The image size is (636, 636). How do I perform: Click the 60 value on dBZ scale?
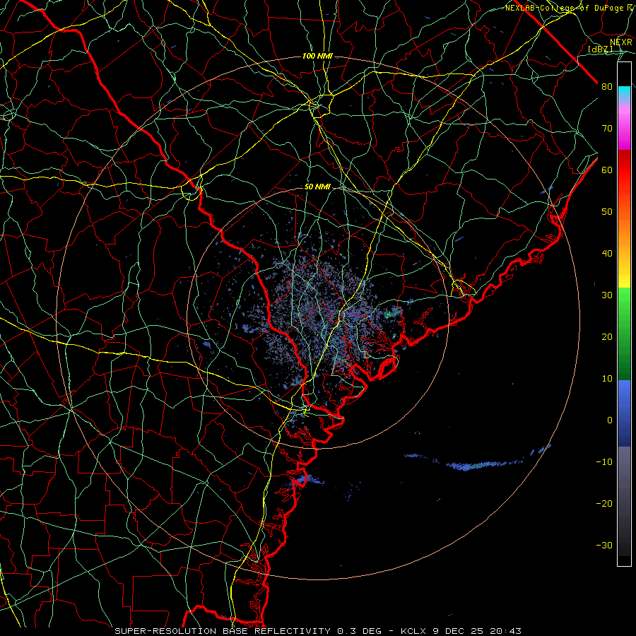(607, 170)
